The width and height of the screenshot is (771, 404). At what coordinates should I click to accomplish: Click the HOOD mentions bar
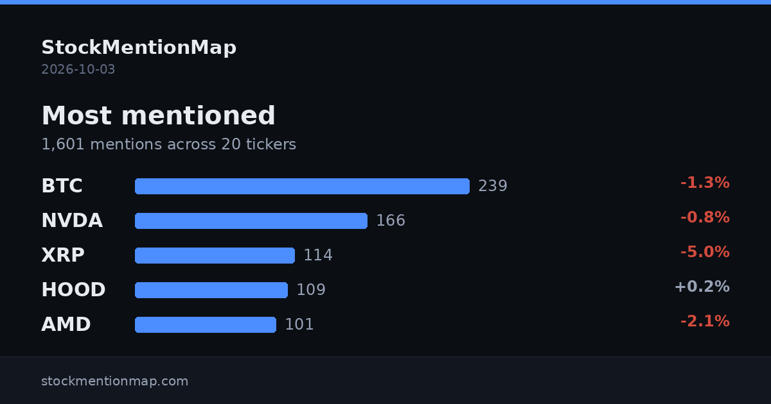pos(211,290)
